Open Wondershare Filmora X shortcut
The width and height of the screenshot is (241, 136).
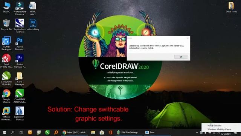coord(20,8)
